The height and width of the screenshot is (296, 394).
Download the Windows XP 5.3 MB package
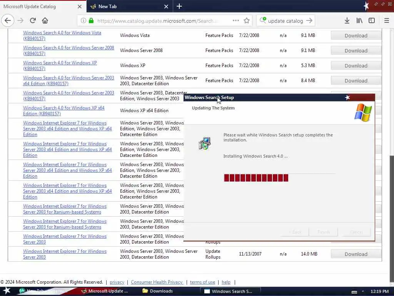pos(356,66)
